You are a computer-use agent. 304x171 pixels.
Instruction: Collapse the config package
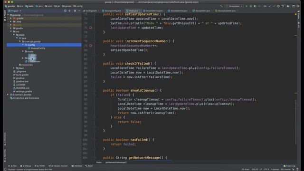click(23, 45)
